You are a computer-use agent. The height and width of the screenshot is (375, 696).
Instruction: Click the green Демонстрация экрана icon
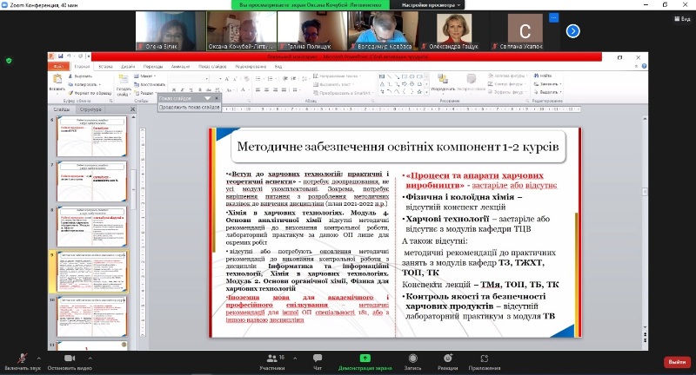click(365, 358)
